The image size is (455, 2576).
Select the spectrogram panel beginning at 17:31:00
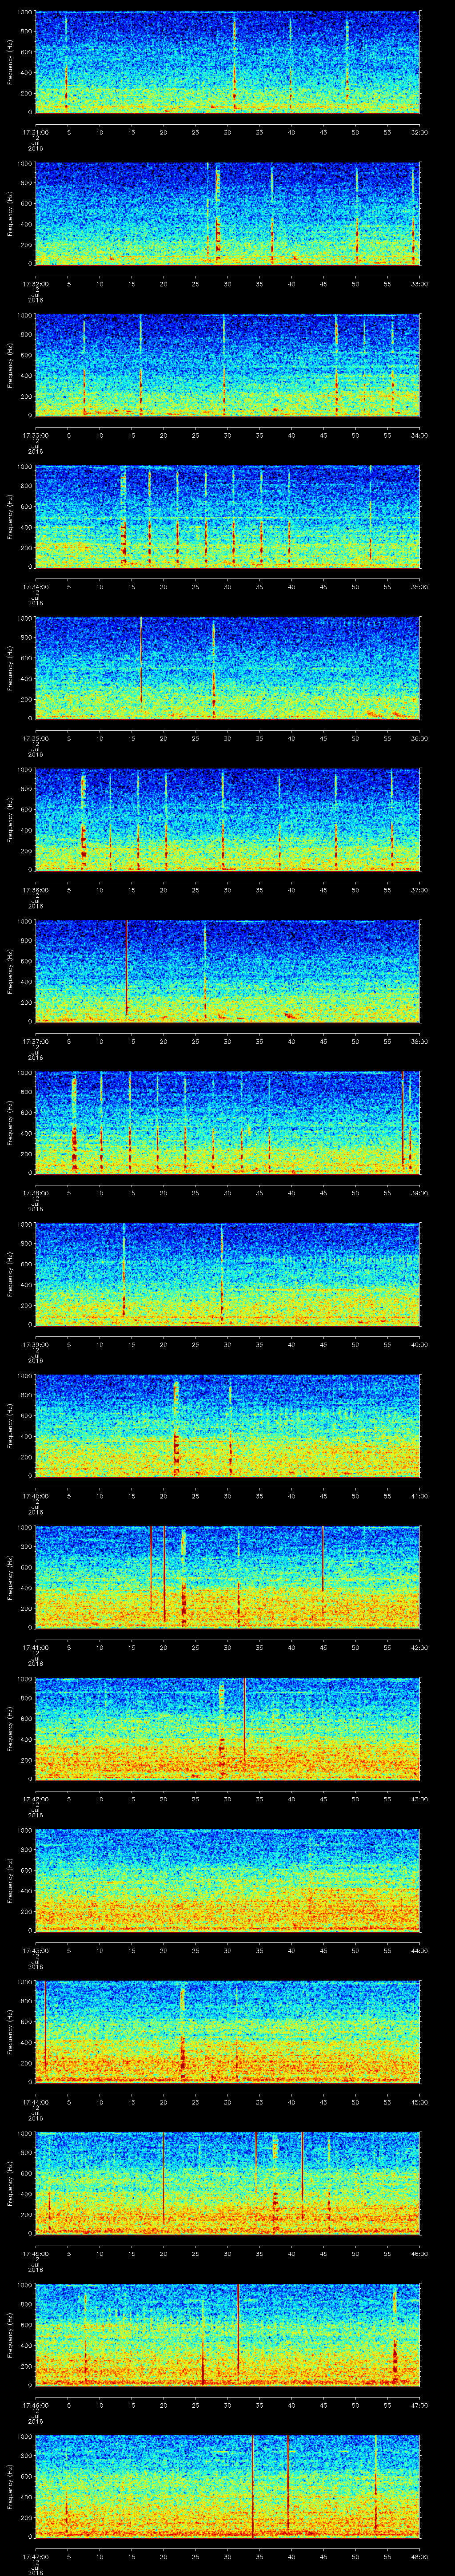227,62
